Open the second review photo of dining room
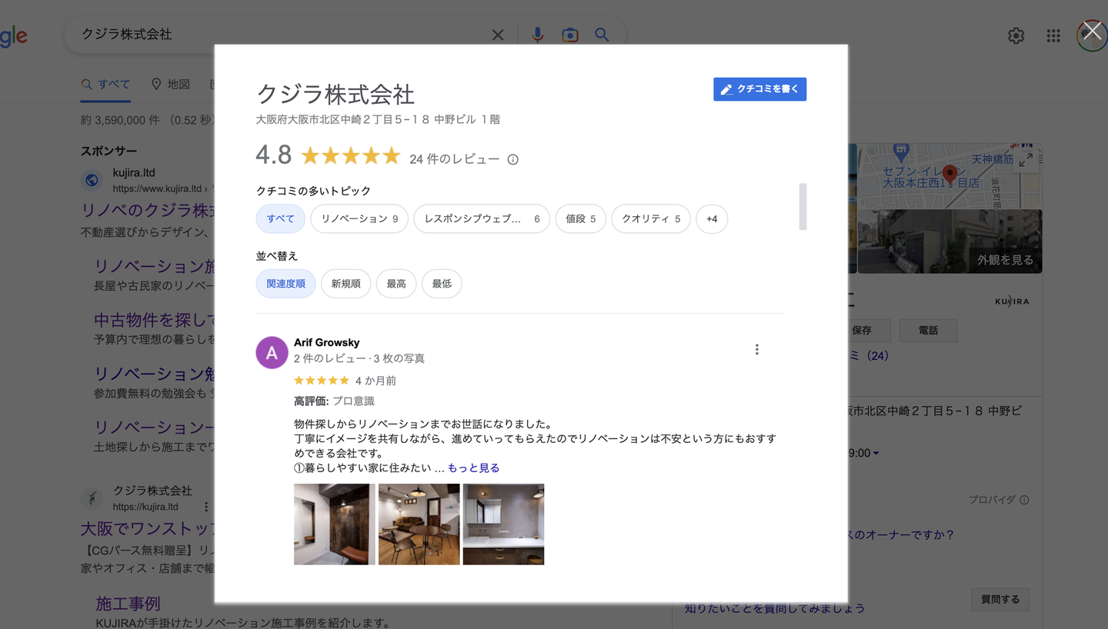1108x629 pixels. (x=419, y=524)
